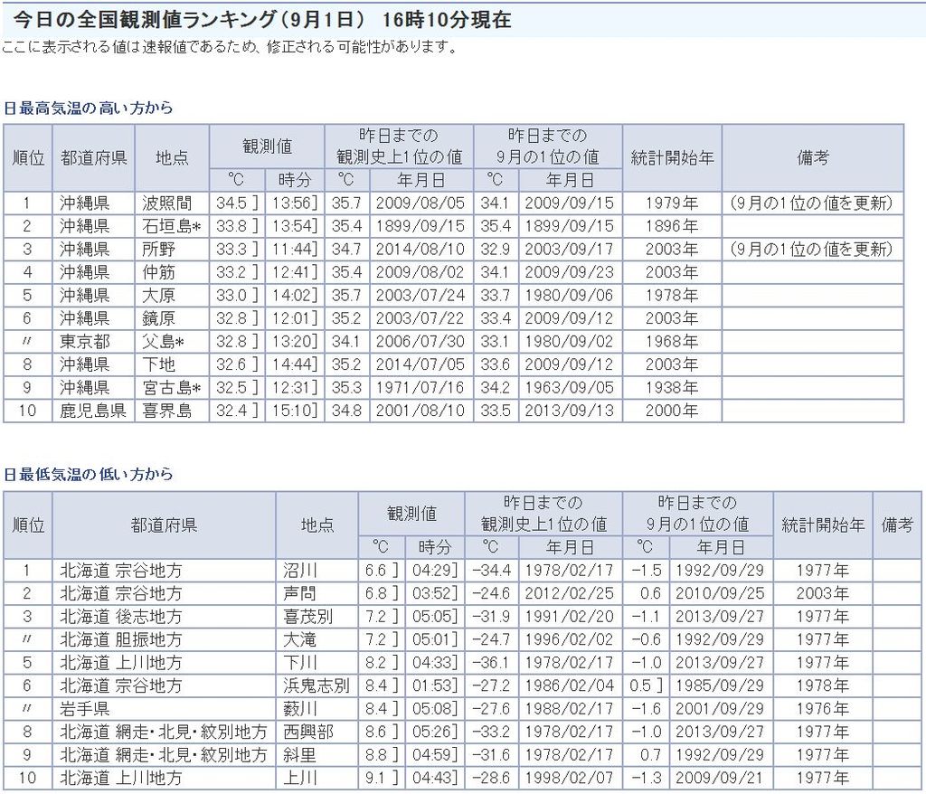Select the 日最低気温の低い方から section heading
The height and width of the screenshot is (794, 926).
(88, 475)
